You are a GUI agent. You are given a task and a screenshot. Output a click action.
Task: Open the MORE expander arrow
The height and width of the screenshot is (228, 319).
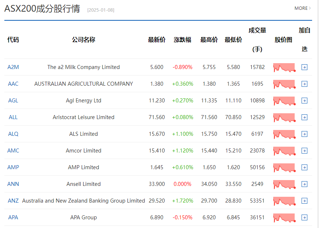coord(303,8)
